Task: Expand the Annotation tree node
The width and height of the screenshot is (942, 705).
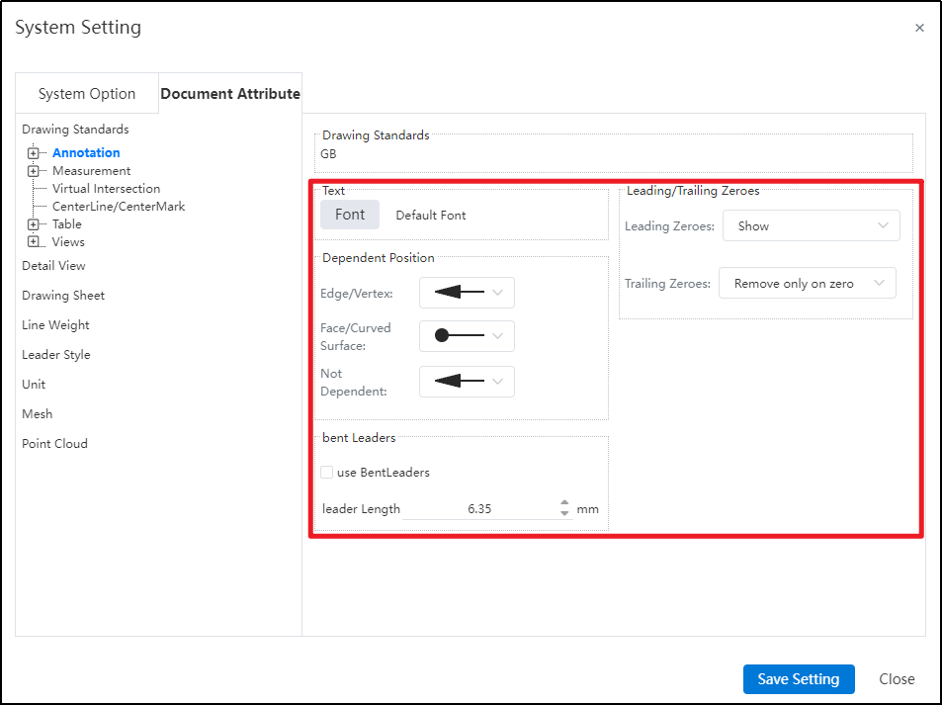Action: coord(33,153)
